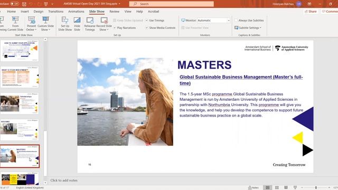
Task: Open the Animations tab
Action: 76,12
